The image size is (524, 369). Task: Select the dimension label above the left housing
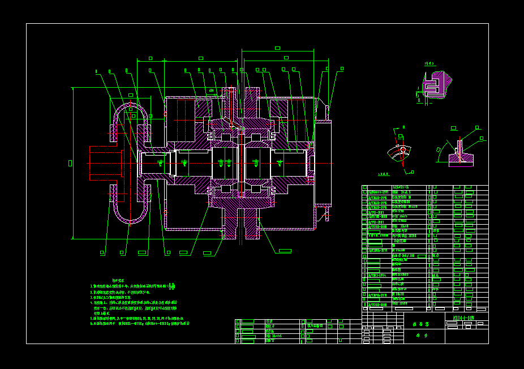[x=151, y=58]
